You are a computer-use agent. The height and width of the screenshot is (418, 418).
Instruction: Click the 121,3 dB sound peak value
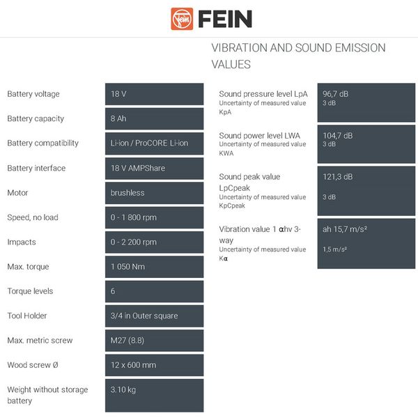pyautogui.click(x=338, y=177)
